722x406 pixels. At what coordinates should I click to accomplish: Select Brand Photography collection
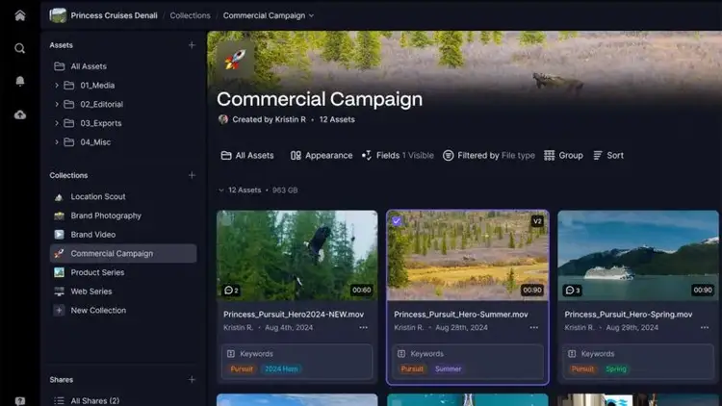[106, 216]
